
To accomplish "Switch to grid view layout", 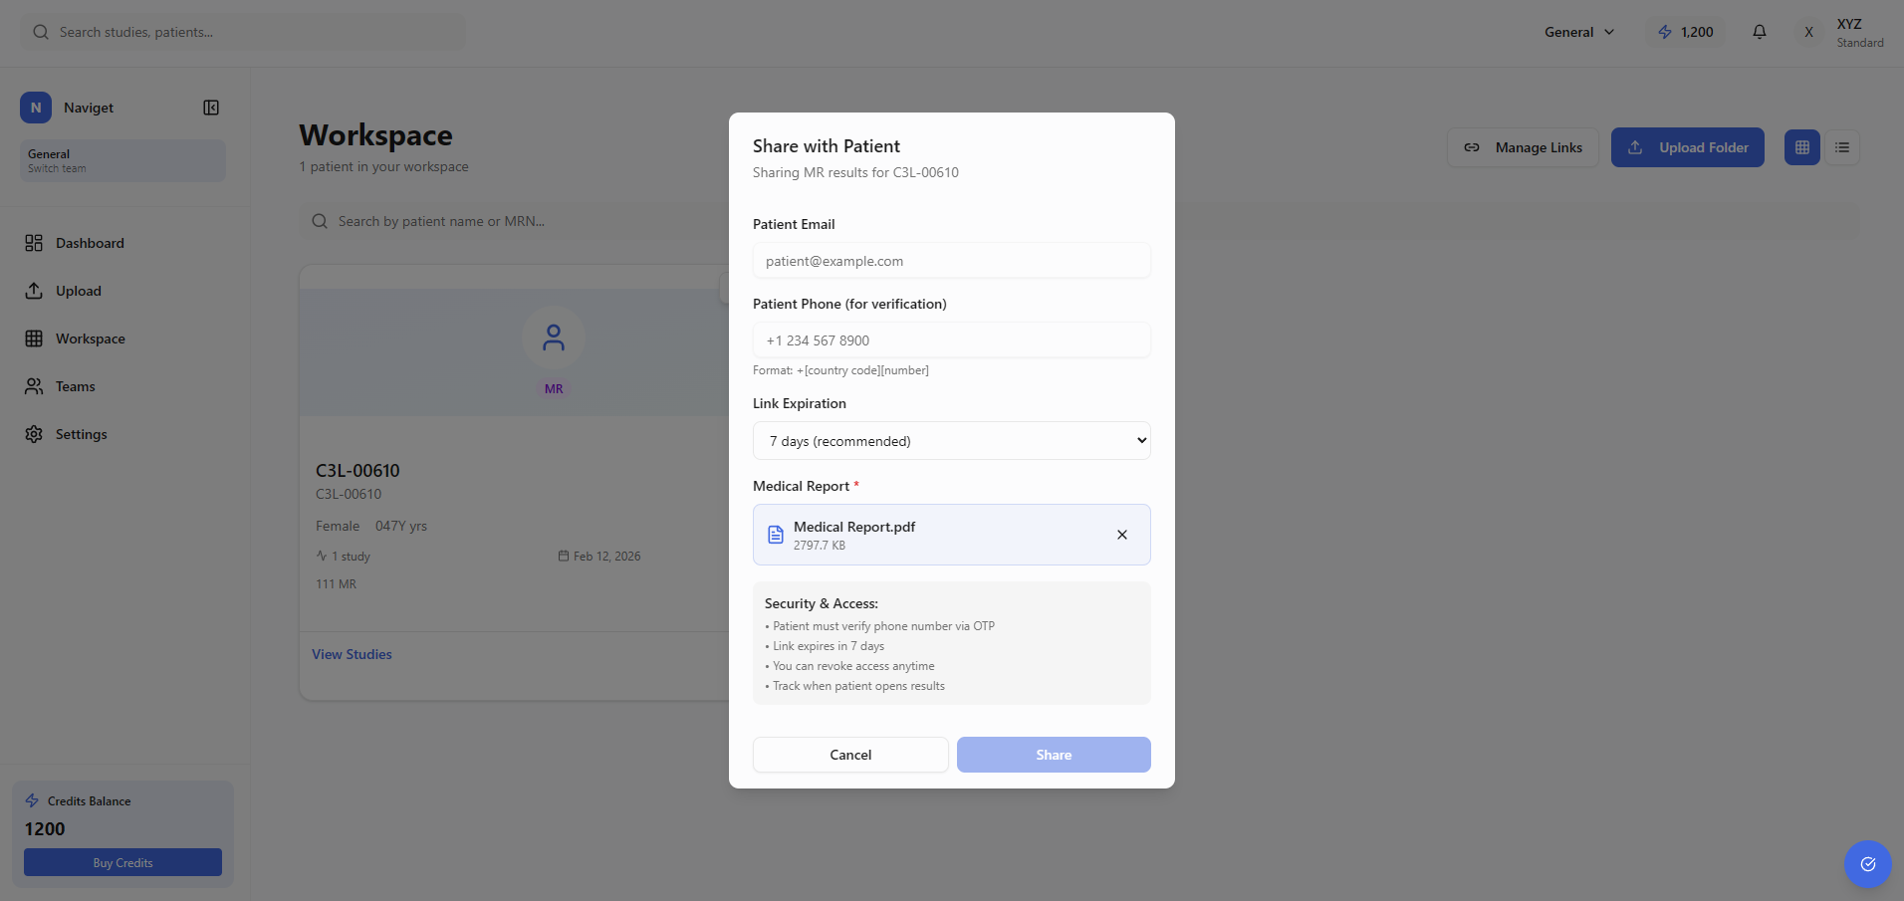I will (1800, 146).
